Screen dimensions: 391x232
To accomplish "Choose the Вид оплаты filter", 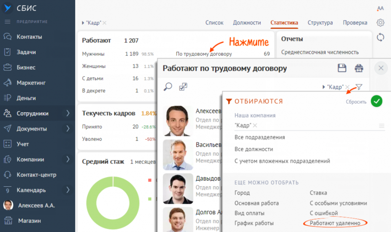I will (x=249, y=213).
